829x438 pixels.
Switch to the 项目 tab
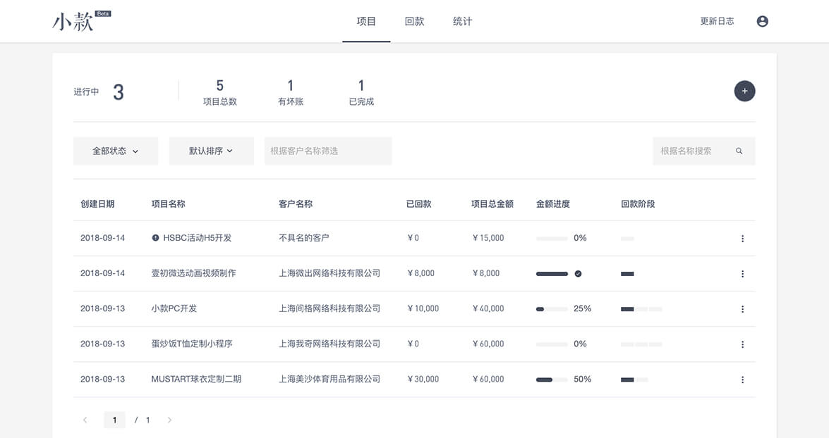(366, 21)
